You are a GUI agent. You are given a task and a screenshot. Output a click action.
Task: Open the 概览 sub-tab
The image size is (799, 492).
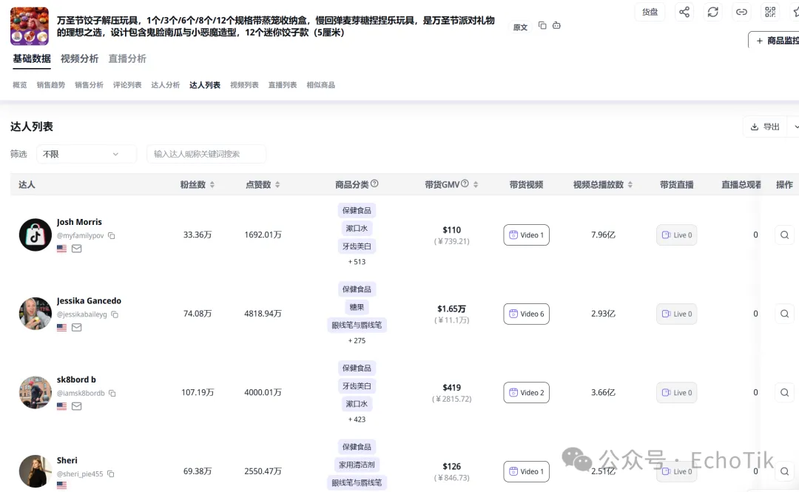(x=20, y=85)
